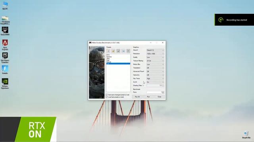
Task: Select the Ultra preset in list
Action: 118,58
